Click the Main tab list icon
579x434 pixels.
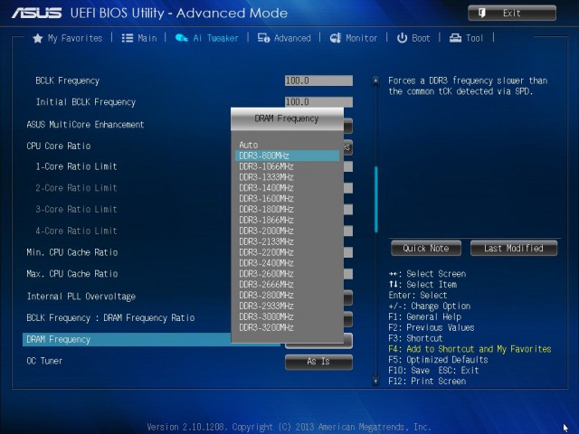coord(128,38)
